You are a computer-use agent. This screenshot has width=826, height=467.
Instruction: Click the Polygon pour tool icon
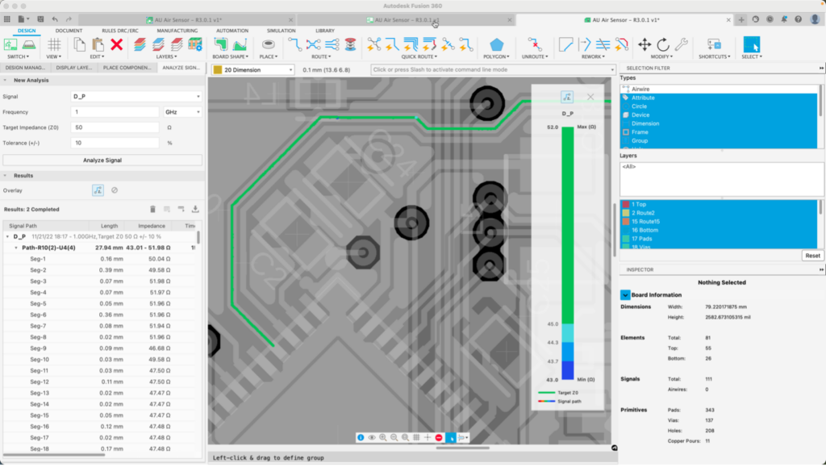pos(497,44)
